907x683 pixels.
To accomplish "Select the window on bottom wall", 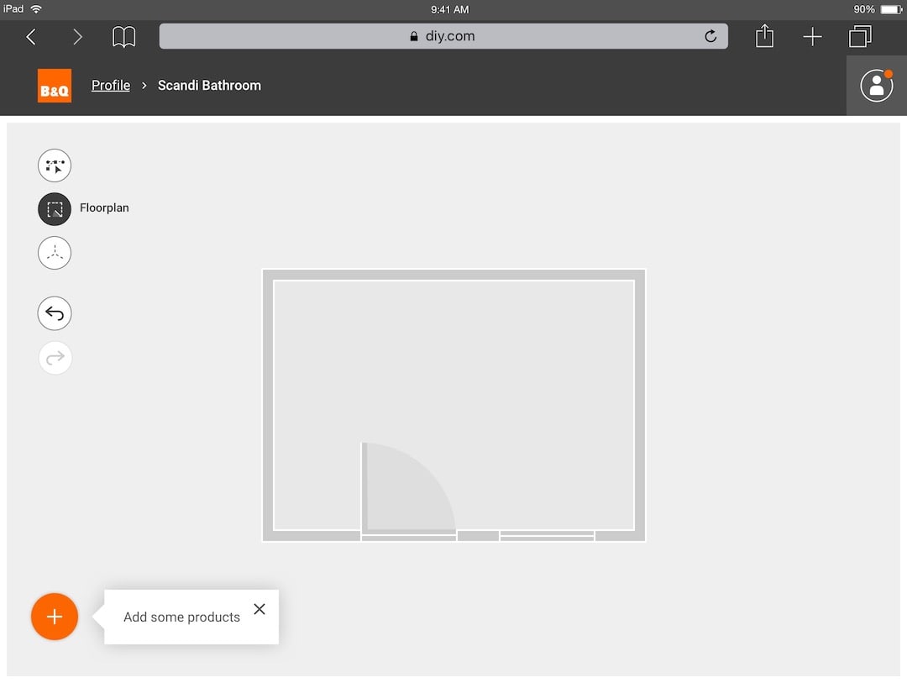I will (548, 536).
